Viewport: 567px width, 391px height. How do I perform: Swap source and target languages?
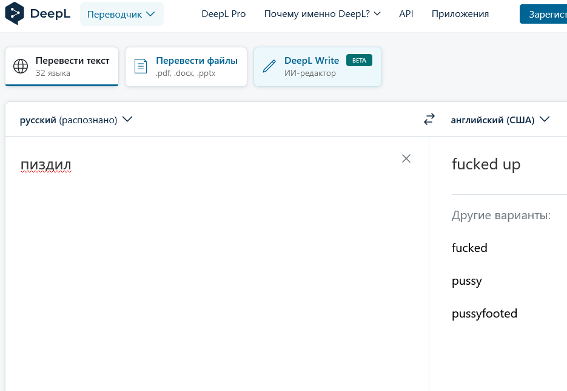coord(429,120)
